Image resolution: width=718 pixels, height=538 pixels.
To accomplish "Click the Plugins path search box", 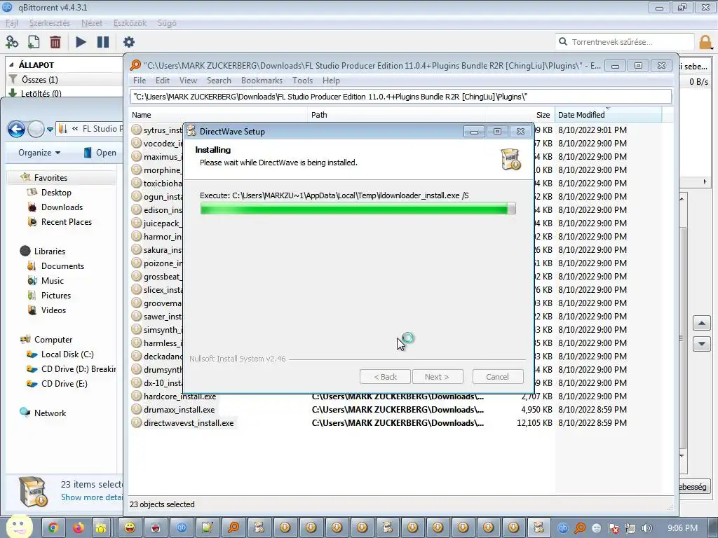I will 400,97.
